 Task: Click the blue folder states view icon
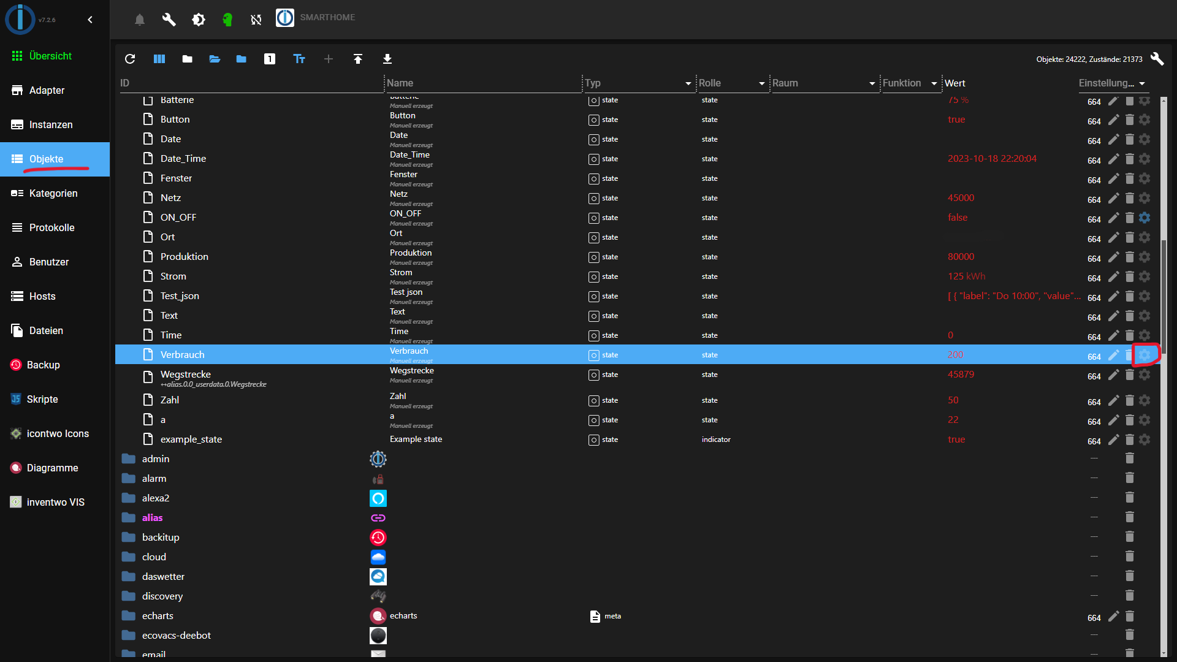(242, 59)
